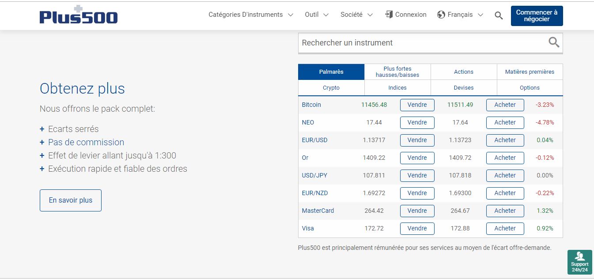Click Acheter for Or
This screenshot has width=594, height=279.
click(505, 158)
